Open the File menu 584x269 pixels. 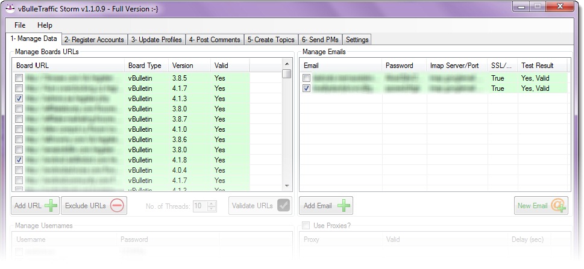coord(20,25)
